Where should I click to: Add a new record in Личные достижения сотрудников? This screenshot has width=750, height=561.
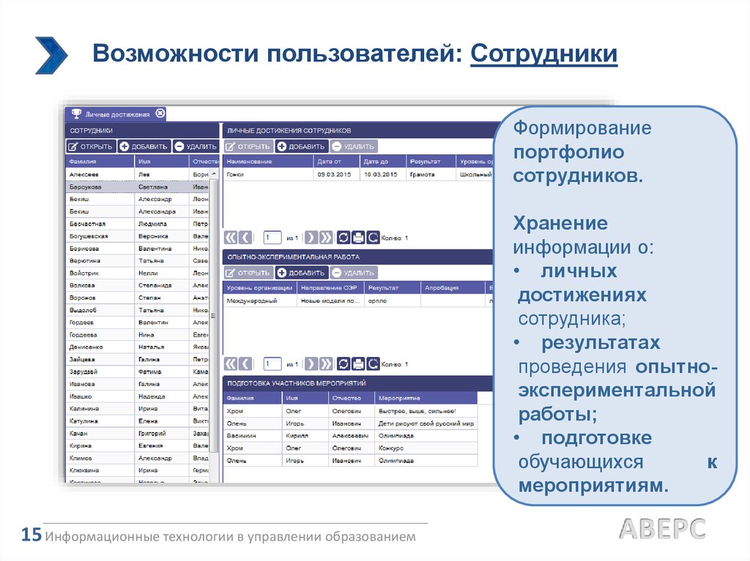pos(301,146)
